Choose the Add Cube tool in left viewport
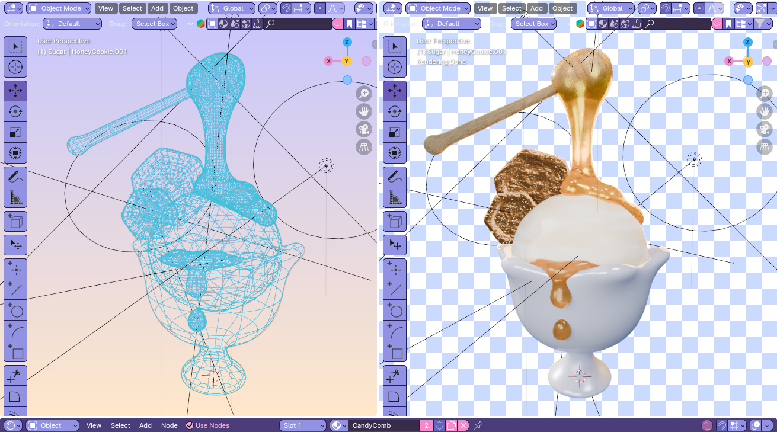 [15, 222]
